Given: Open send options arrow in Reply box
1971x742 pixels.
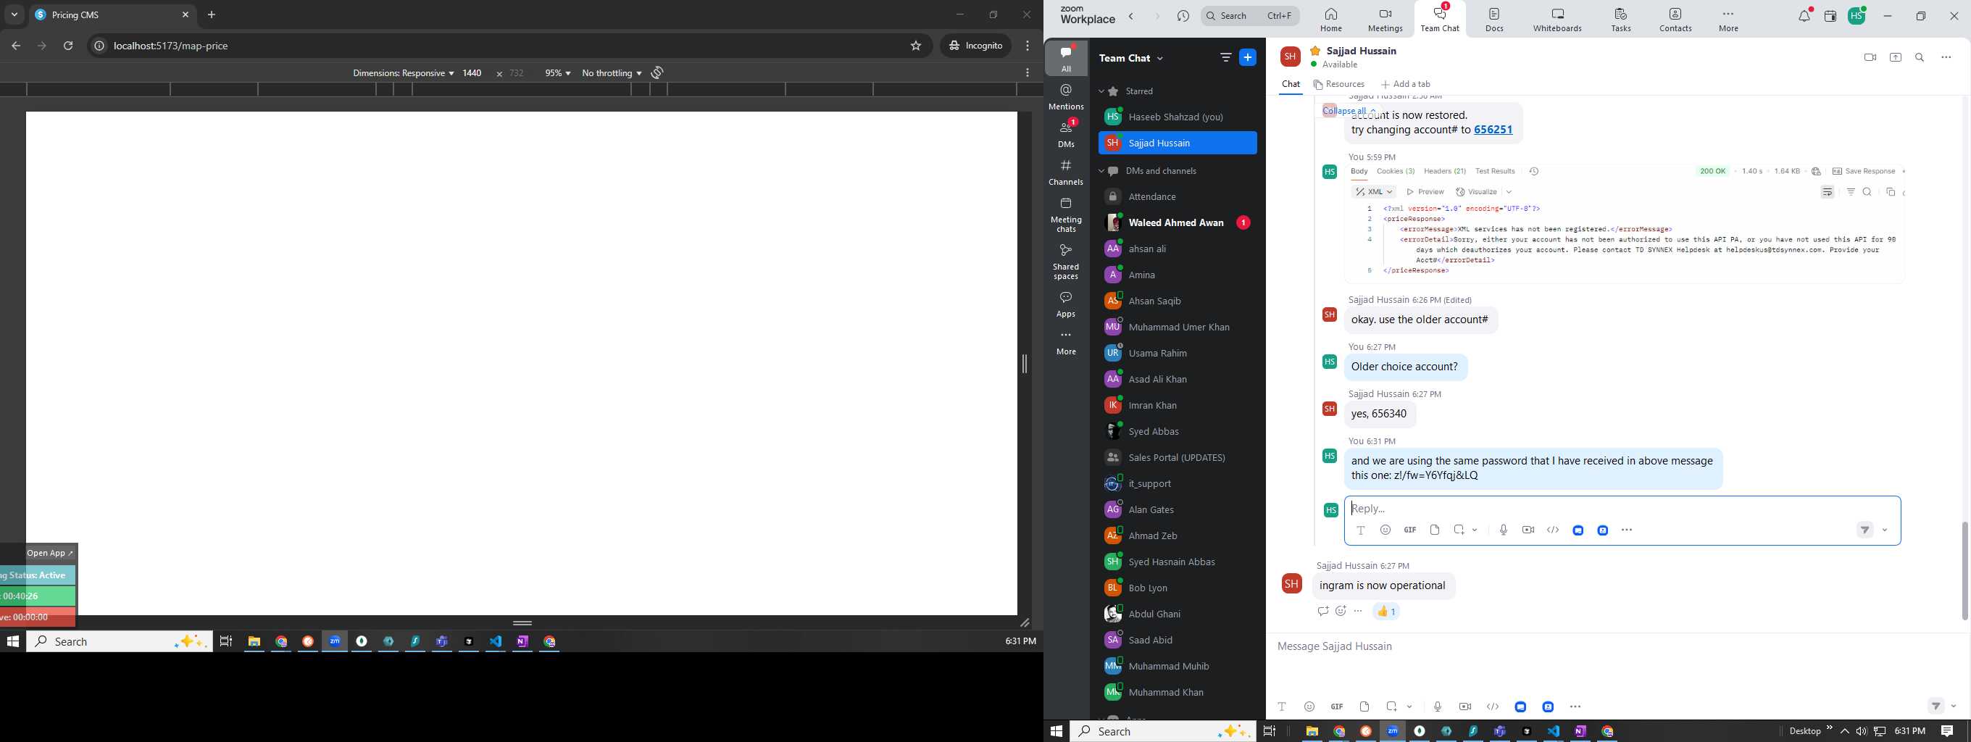Looking at the screenshot, I should [1885, 530].
